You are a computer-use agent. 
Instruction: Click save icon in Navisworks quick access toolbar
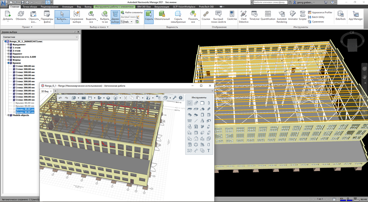click(22, 2)
